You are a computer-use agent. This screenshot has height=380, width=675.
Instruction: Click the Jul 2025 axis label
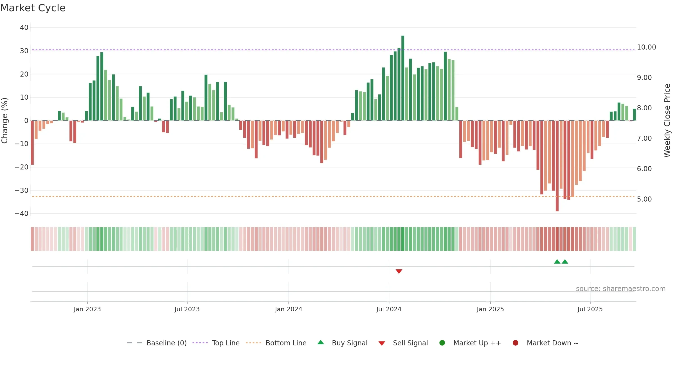pyautogui.click(x=590, y=309)
